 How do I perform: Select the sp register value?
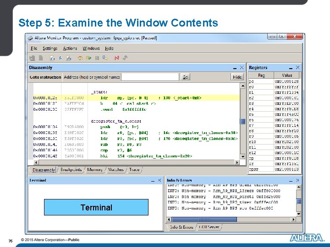pyautogui.click(x=286, y=158)
